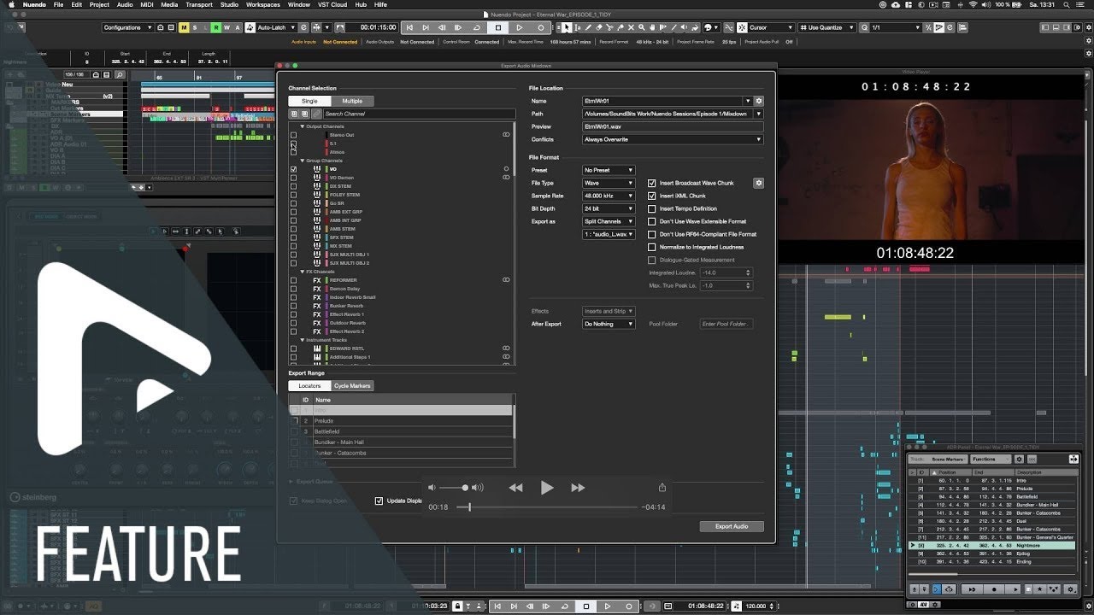Open Functions in the ADR panel

coord(990,459)
